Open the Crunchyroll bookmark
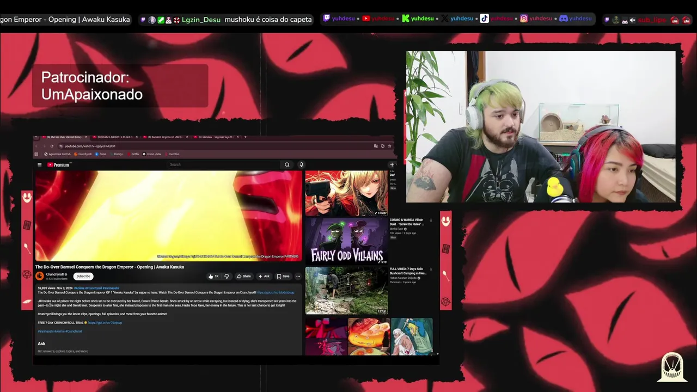 [83, 154]
